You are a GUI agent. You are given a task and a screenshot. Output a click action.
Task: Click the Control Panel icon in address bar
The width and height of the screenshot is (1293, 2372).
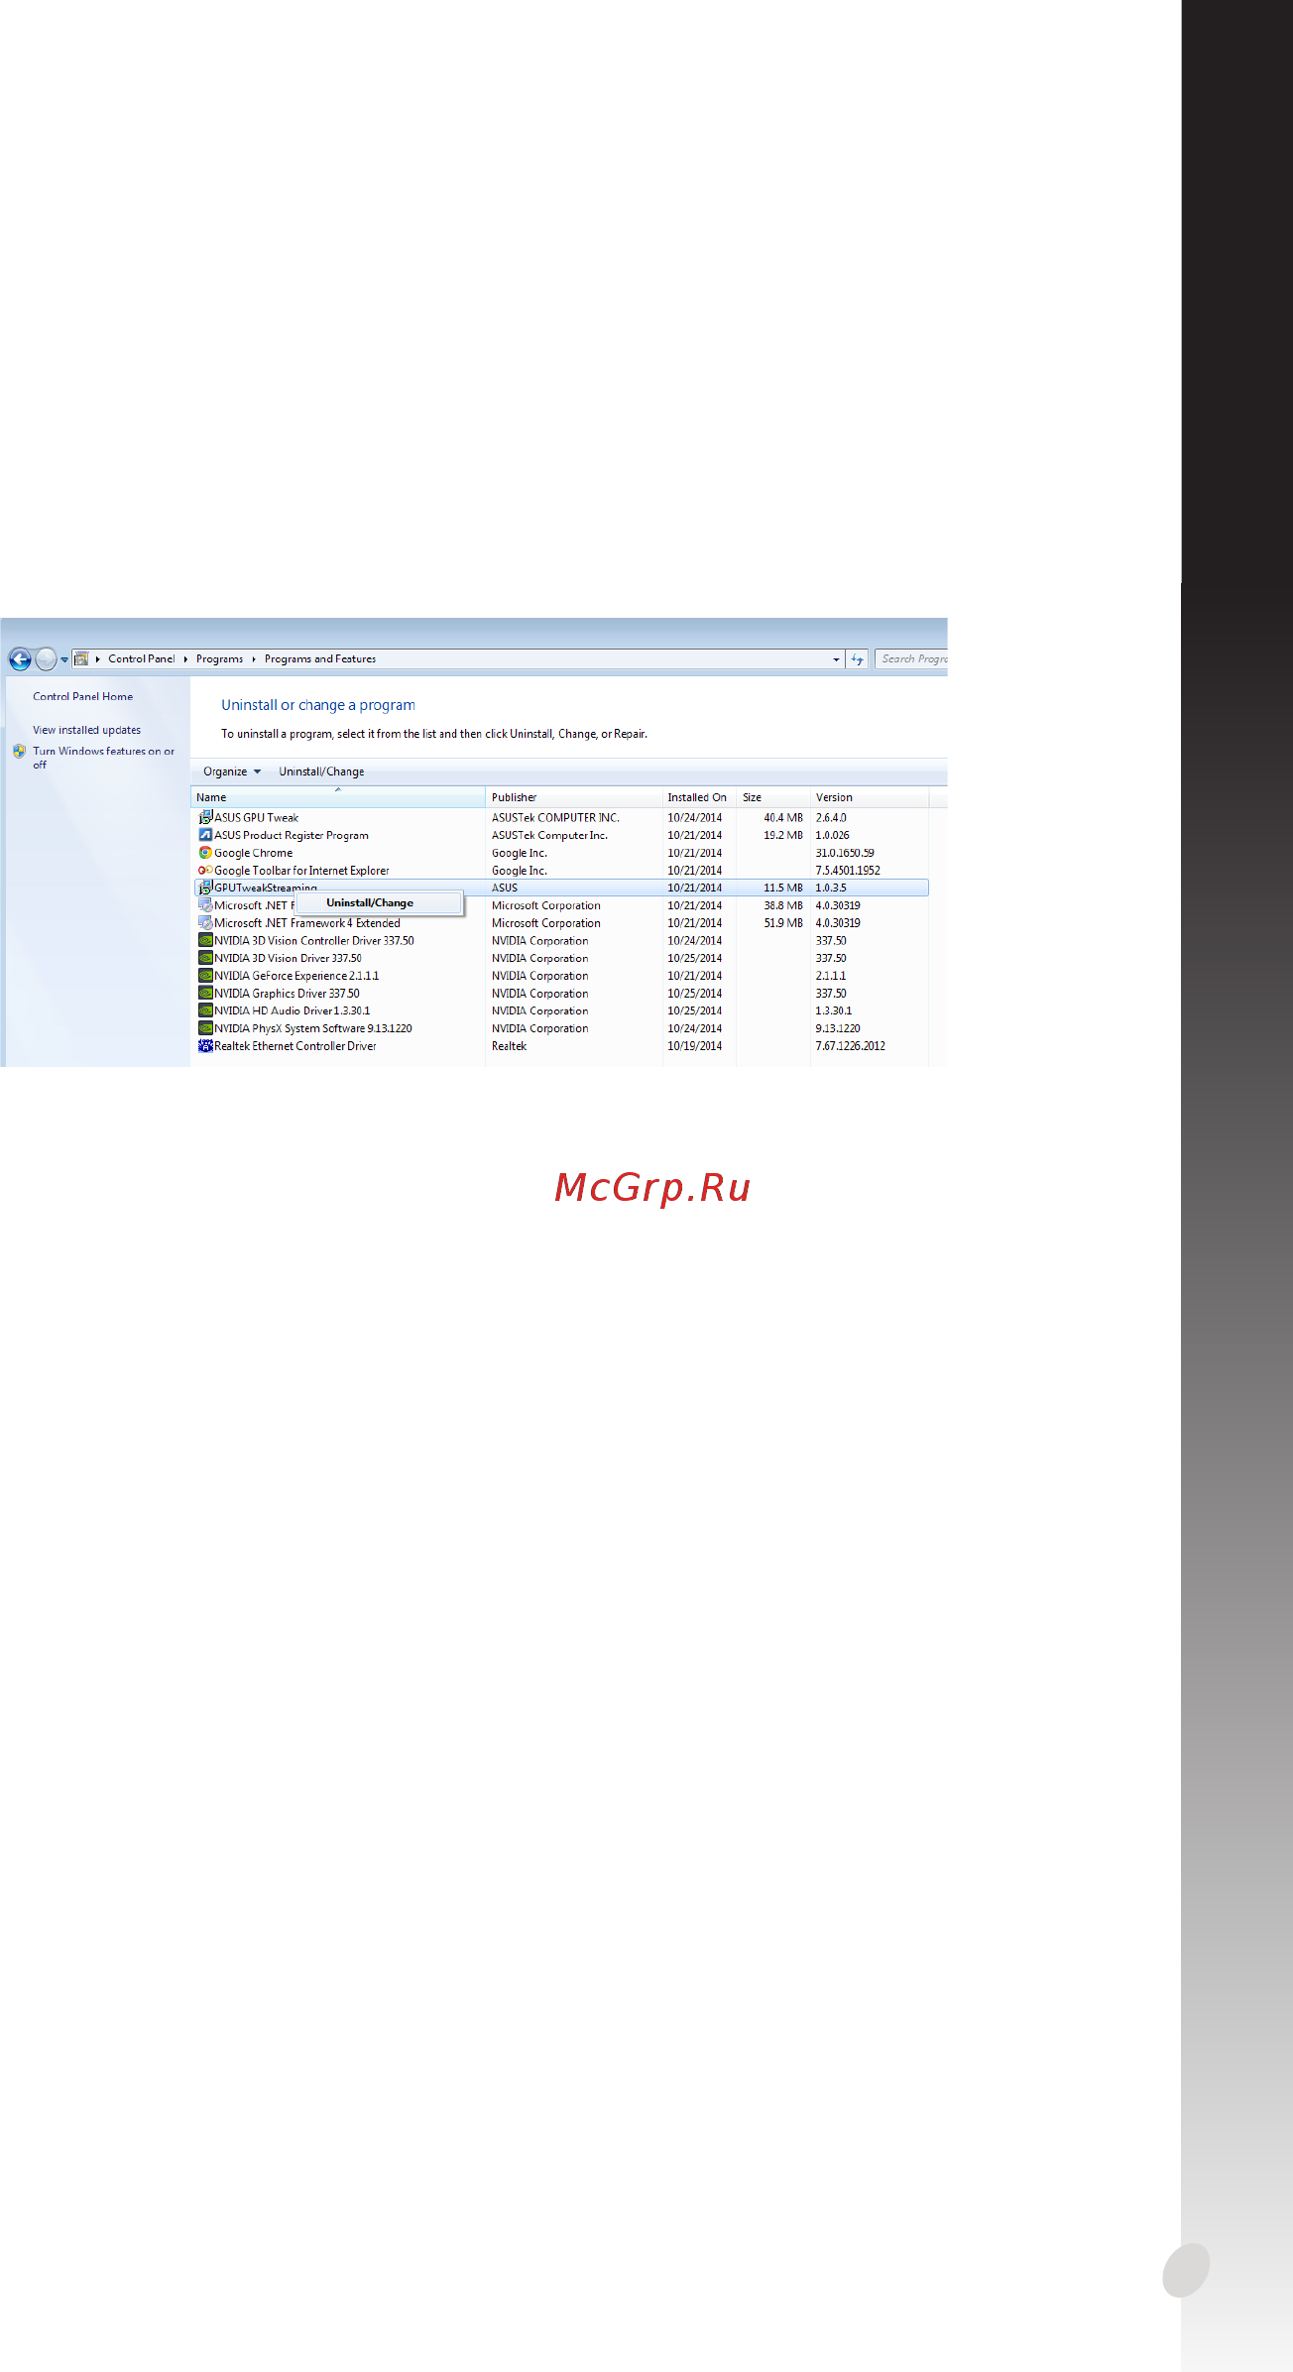pyautogui.click(x=81, y=658)
